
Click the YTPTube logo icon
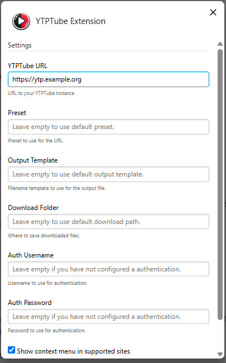[x=21, y=21]
